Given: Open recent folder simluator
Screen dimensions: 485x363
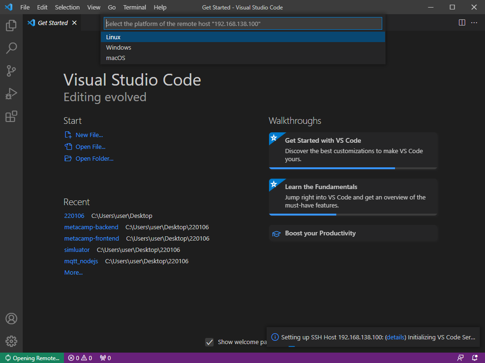Looking at the screenshot, I should click(77, 250).
